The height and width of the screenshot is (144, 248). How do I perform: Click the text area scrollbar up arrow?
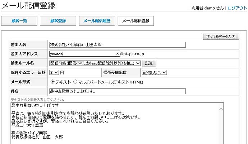coord(221,109)
